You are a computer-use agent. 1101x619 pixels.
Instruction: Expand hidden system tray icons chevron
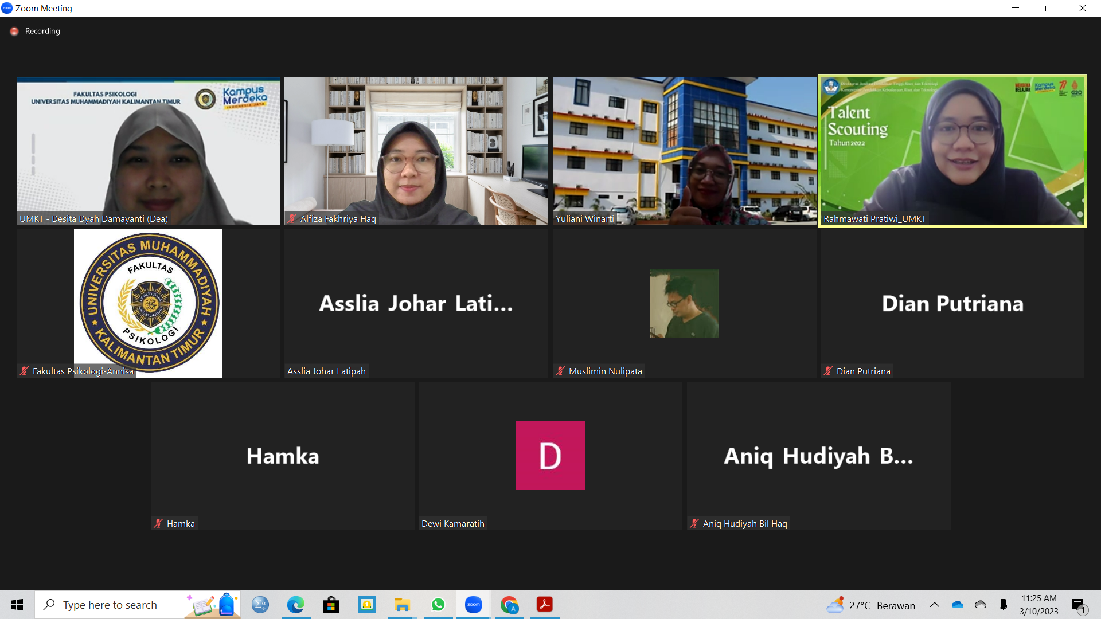click(x=934, y=605)
